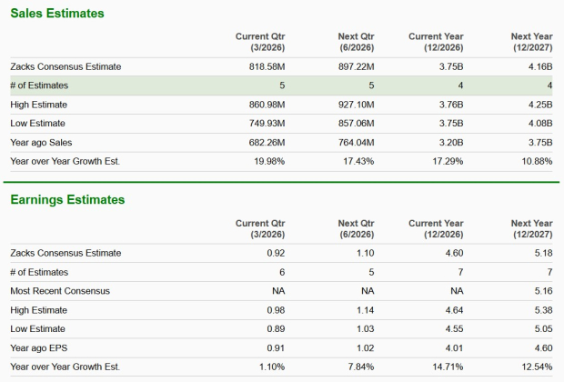The image size is (564, 382).
Task: Click Earnings row label High Estimate
Action: pyautogui.click(x=39, y=310)
